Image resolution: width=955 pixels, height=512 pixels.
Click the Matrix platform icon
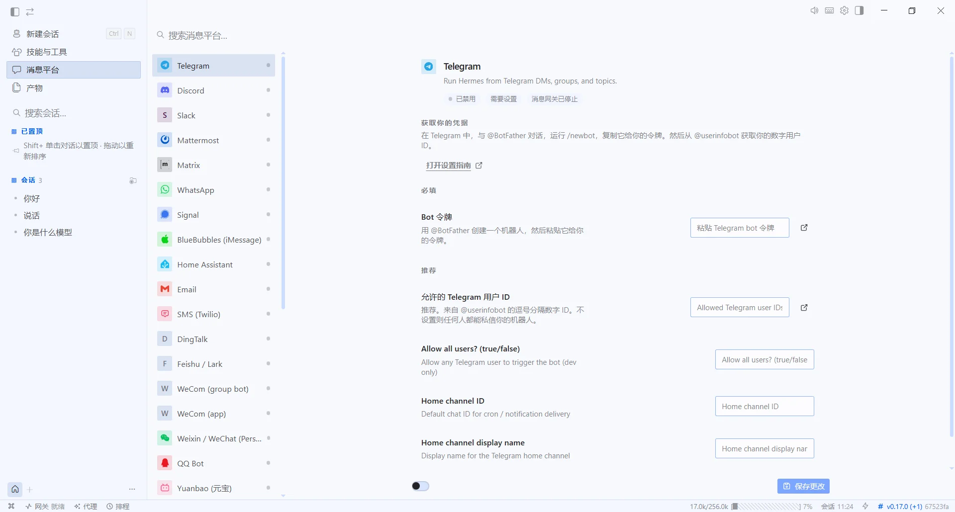pyautogui.click(x=165, y=165)
